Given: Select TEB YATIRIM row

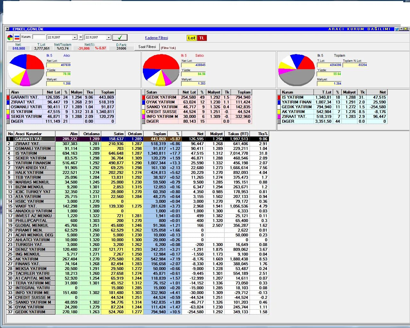Looking at the screenshot, I should pyautogui.click(x=138, y=177).
